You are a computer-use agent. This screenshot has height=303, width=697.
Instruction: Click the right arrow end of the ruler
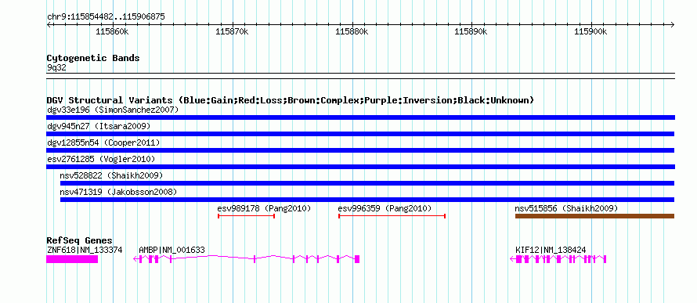(x=673, y=24)
